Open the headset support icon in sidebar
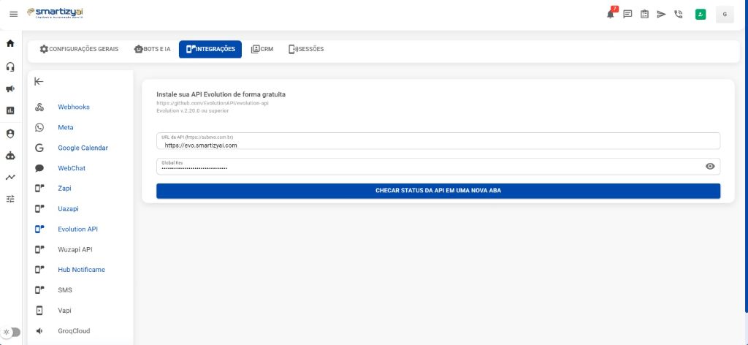748x345 pixels. (x=10, y=67)
